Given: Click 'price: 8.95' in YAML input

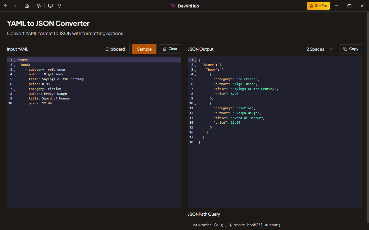Looking at the screenshot, I should point(39,84).
